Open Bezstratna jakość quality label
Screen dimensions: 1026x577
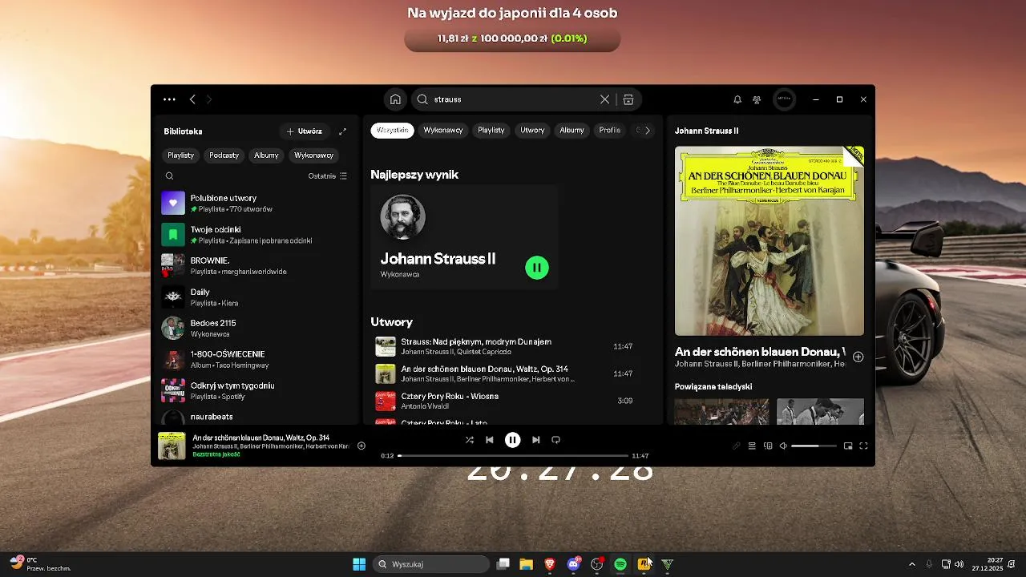[x=216, y=454]
